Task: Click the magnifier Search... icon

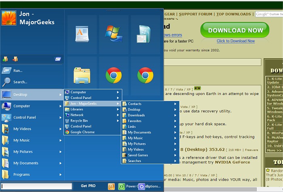Action: coord(6,82)
